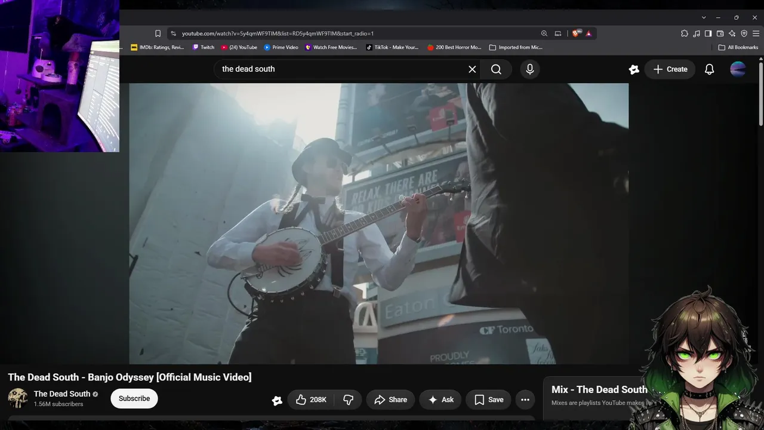
Task: Click the sparkle icon left of like button
Action: pos(277,401)
